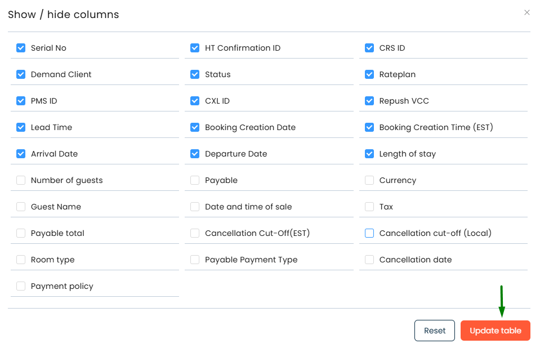Enable the Number of guests column

(x=21, y=180)
